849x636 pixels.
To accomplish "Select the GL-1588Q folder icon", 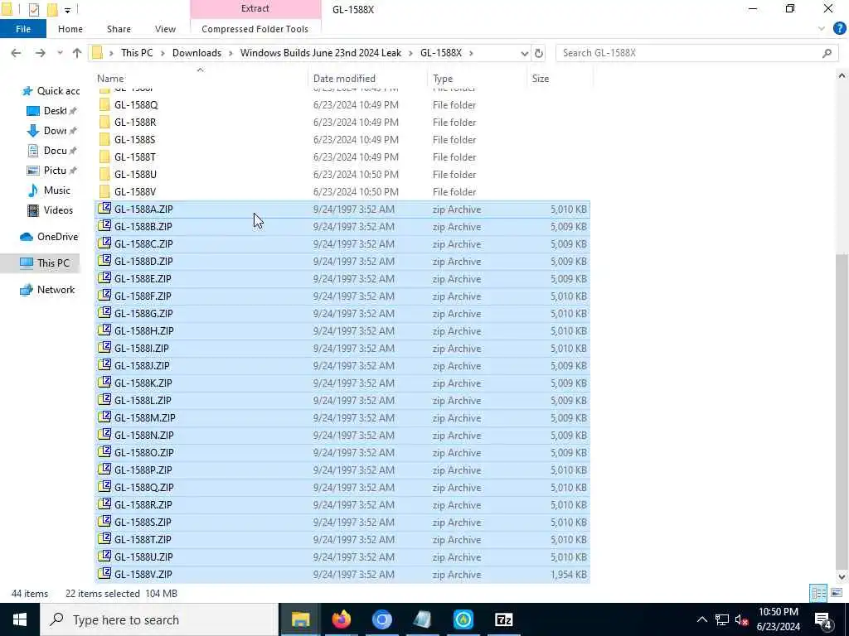I will 104,105.
